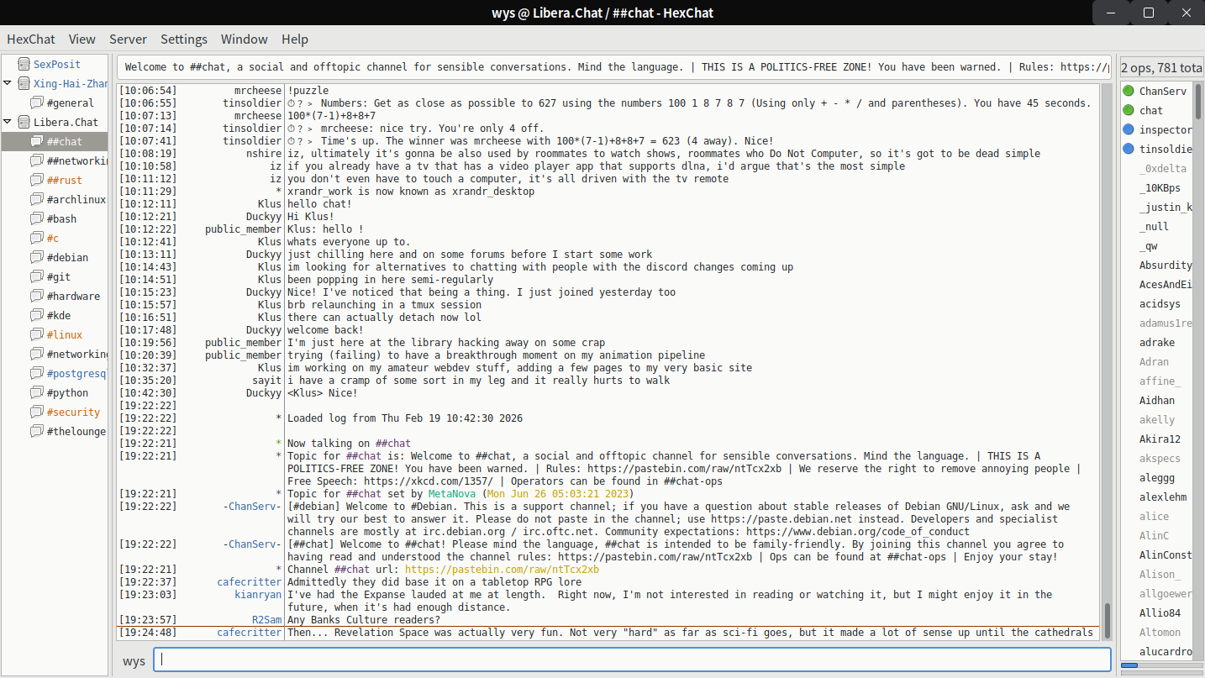Click the #rust channel icon in the tree

pos(36,181)
